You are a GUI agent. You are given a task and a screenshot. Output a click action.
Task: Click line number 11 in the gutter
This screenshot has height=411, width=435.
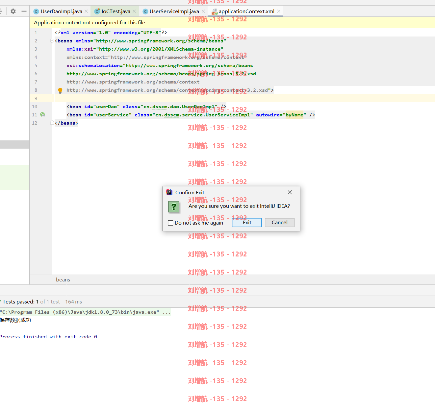coord(35,115)
